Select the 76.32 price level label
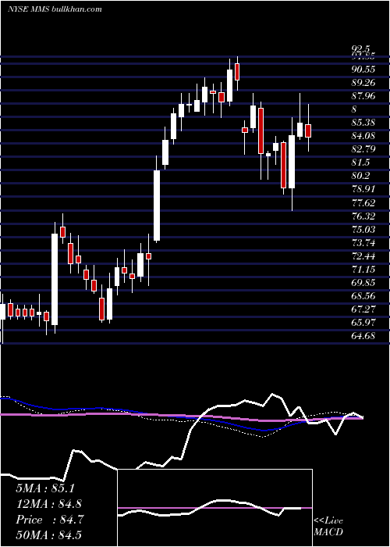The height and width of the screenshot is (547, 390). coord(363,216)
